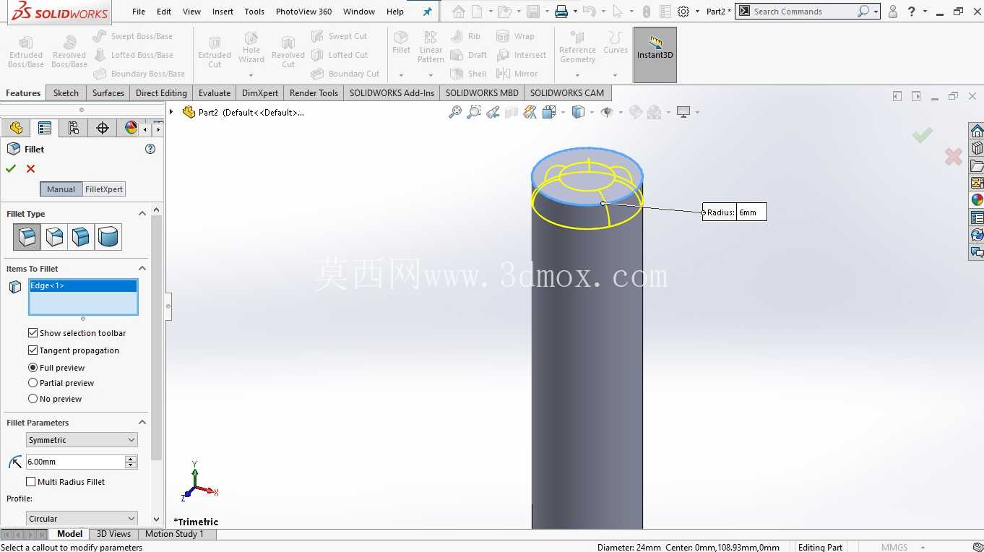
Task: Click the Zoom to Fit magnifier icon
Action: tap(455, 112)
